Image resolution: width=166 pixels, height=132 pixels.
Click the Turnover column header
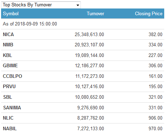(95, 13)
